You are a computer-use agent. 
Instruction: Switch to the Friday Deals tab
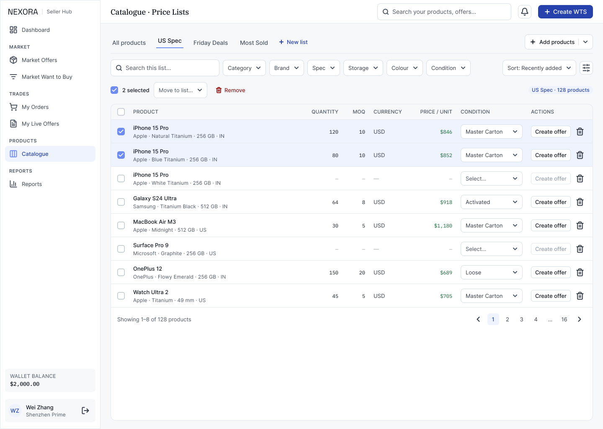click(x=211, y=43)
